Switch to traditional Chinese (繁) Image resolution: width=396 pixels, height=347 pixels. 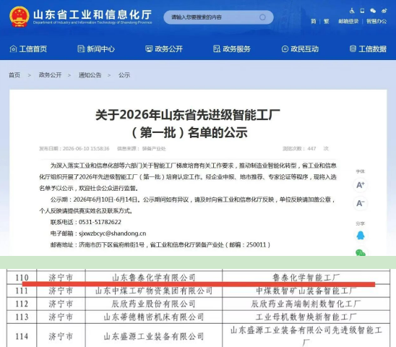tap(327, 22)
